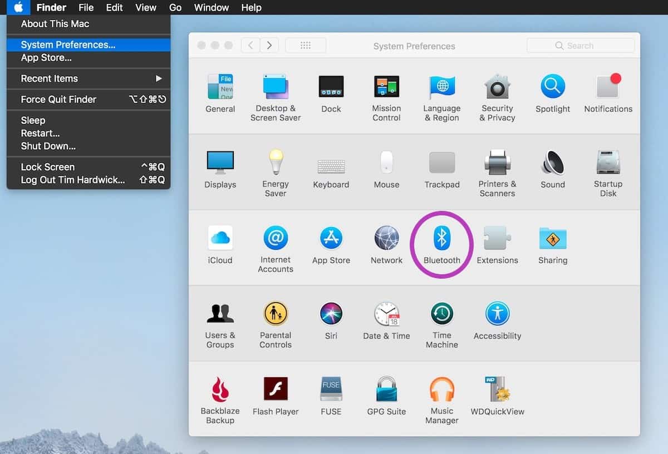The width and height of the screenshot is (668, 454).
Task: Expand the Recent Items submenu
Action: 89,78
